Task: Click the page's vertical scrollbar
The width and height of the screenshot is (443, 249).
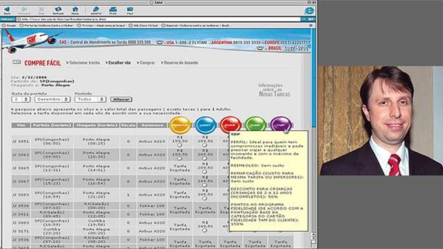Action: point(314,131)
